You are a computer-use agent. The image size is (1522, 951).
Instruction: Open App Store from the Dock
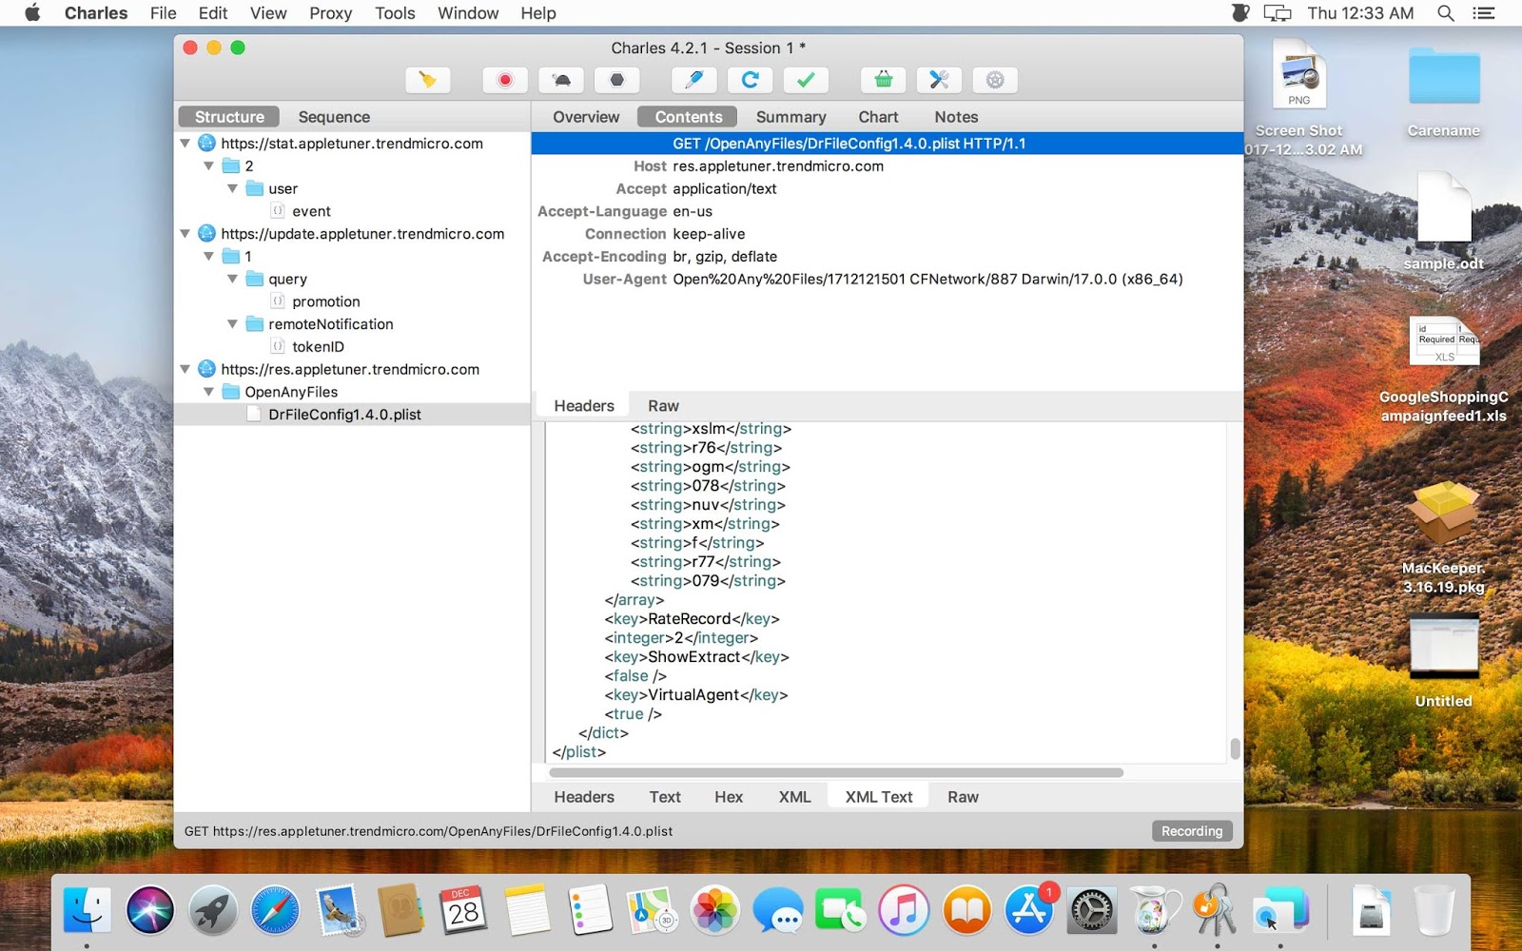pyautogui.click(x=1029, y=910)
